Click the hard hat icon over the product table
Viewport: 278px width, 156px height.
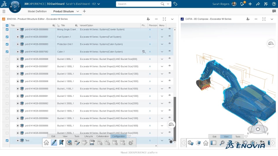(171, 124)
